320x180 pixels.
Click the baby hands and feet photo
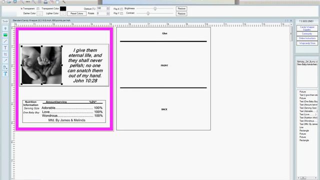click(x=41, y=65)
